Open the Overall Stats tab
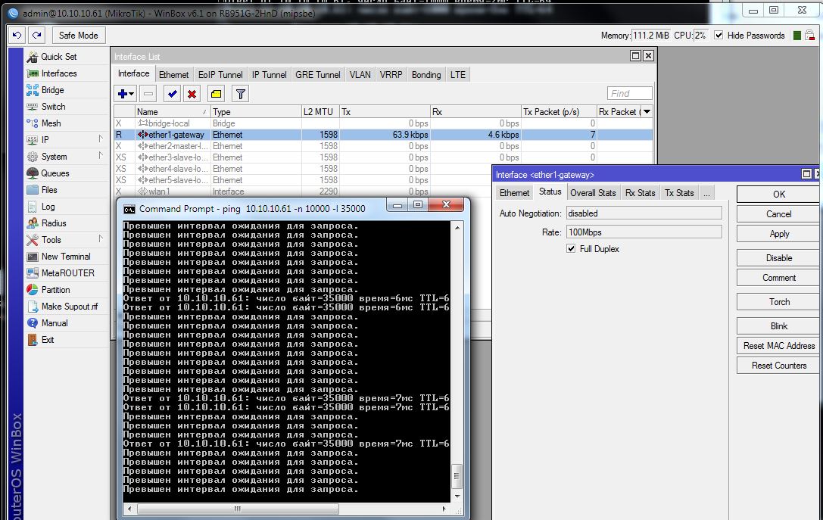The image size is (823, 520). (593, 193)
